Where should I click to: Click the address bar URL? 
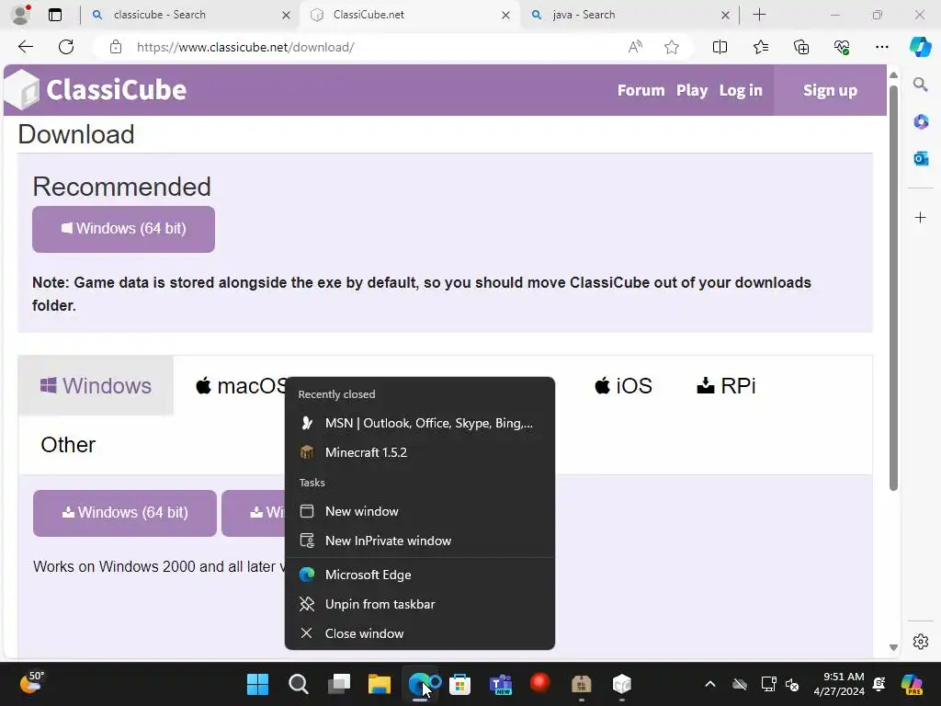[245, 47]
